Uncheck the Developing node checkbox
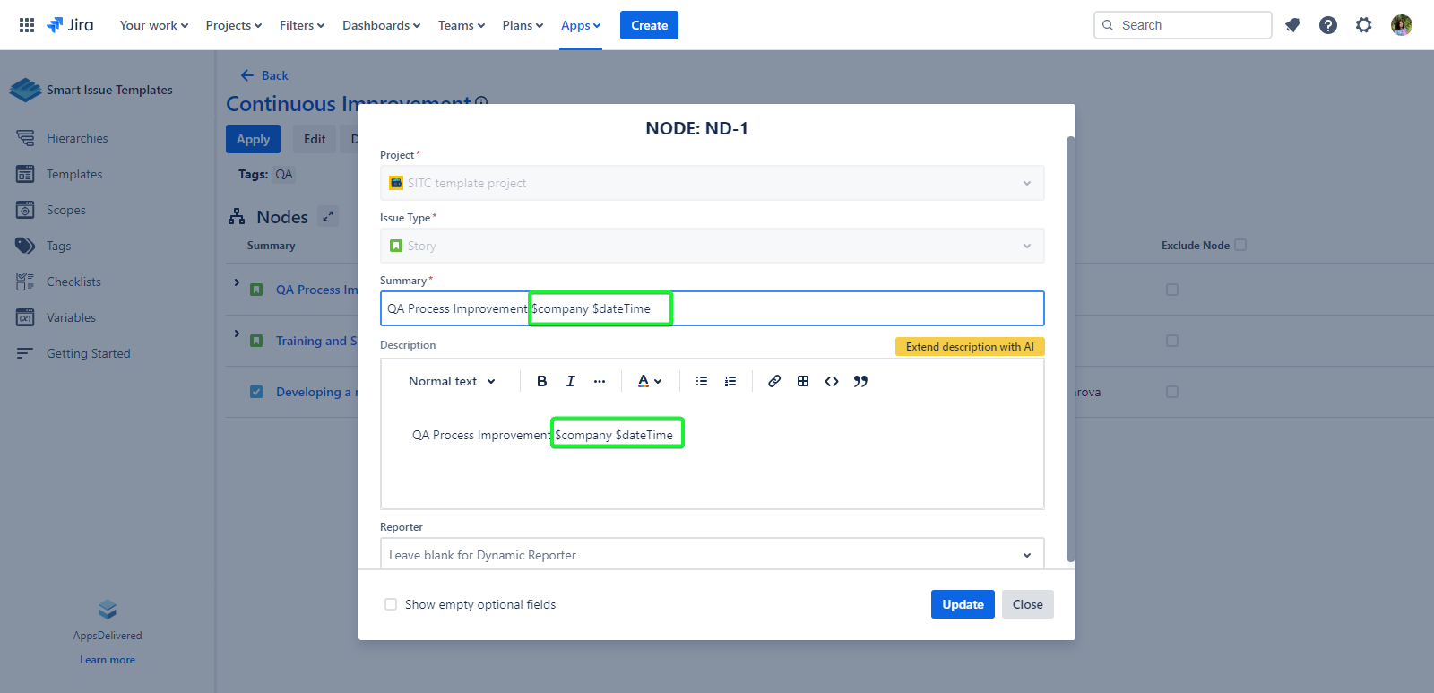Image resolution: width=1434 pixels, height=693 pixels. (x=256, y=392)
